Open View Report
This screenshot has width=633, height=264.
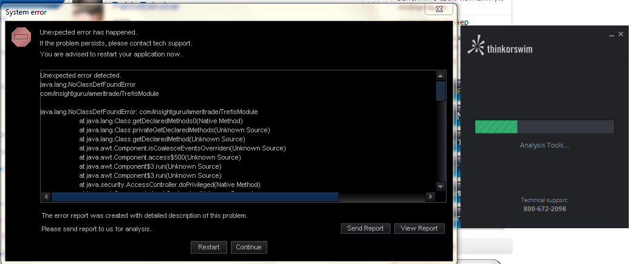[419, 228]
